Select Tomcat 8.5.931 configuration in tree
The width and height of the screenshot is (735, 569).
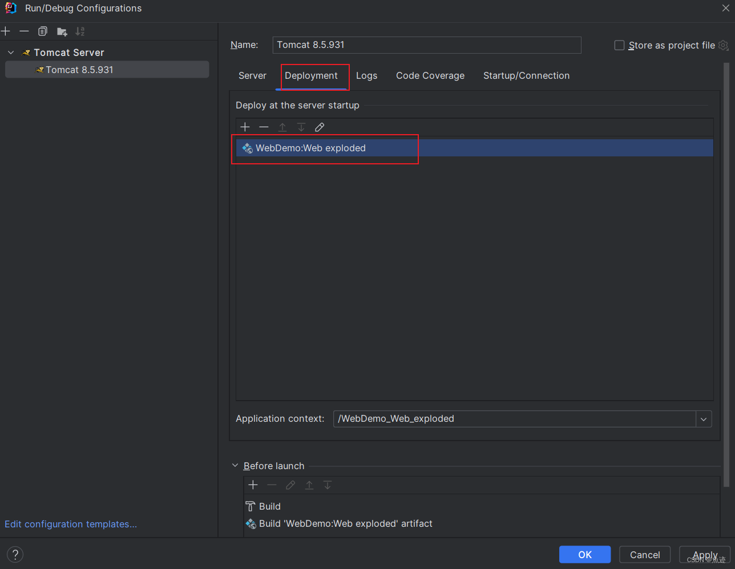(x=107, y=70)
